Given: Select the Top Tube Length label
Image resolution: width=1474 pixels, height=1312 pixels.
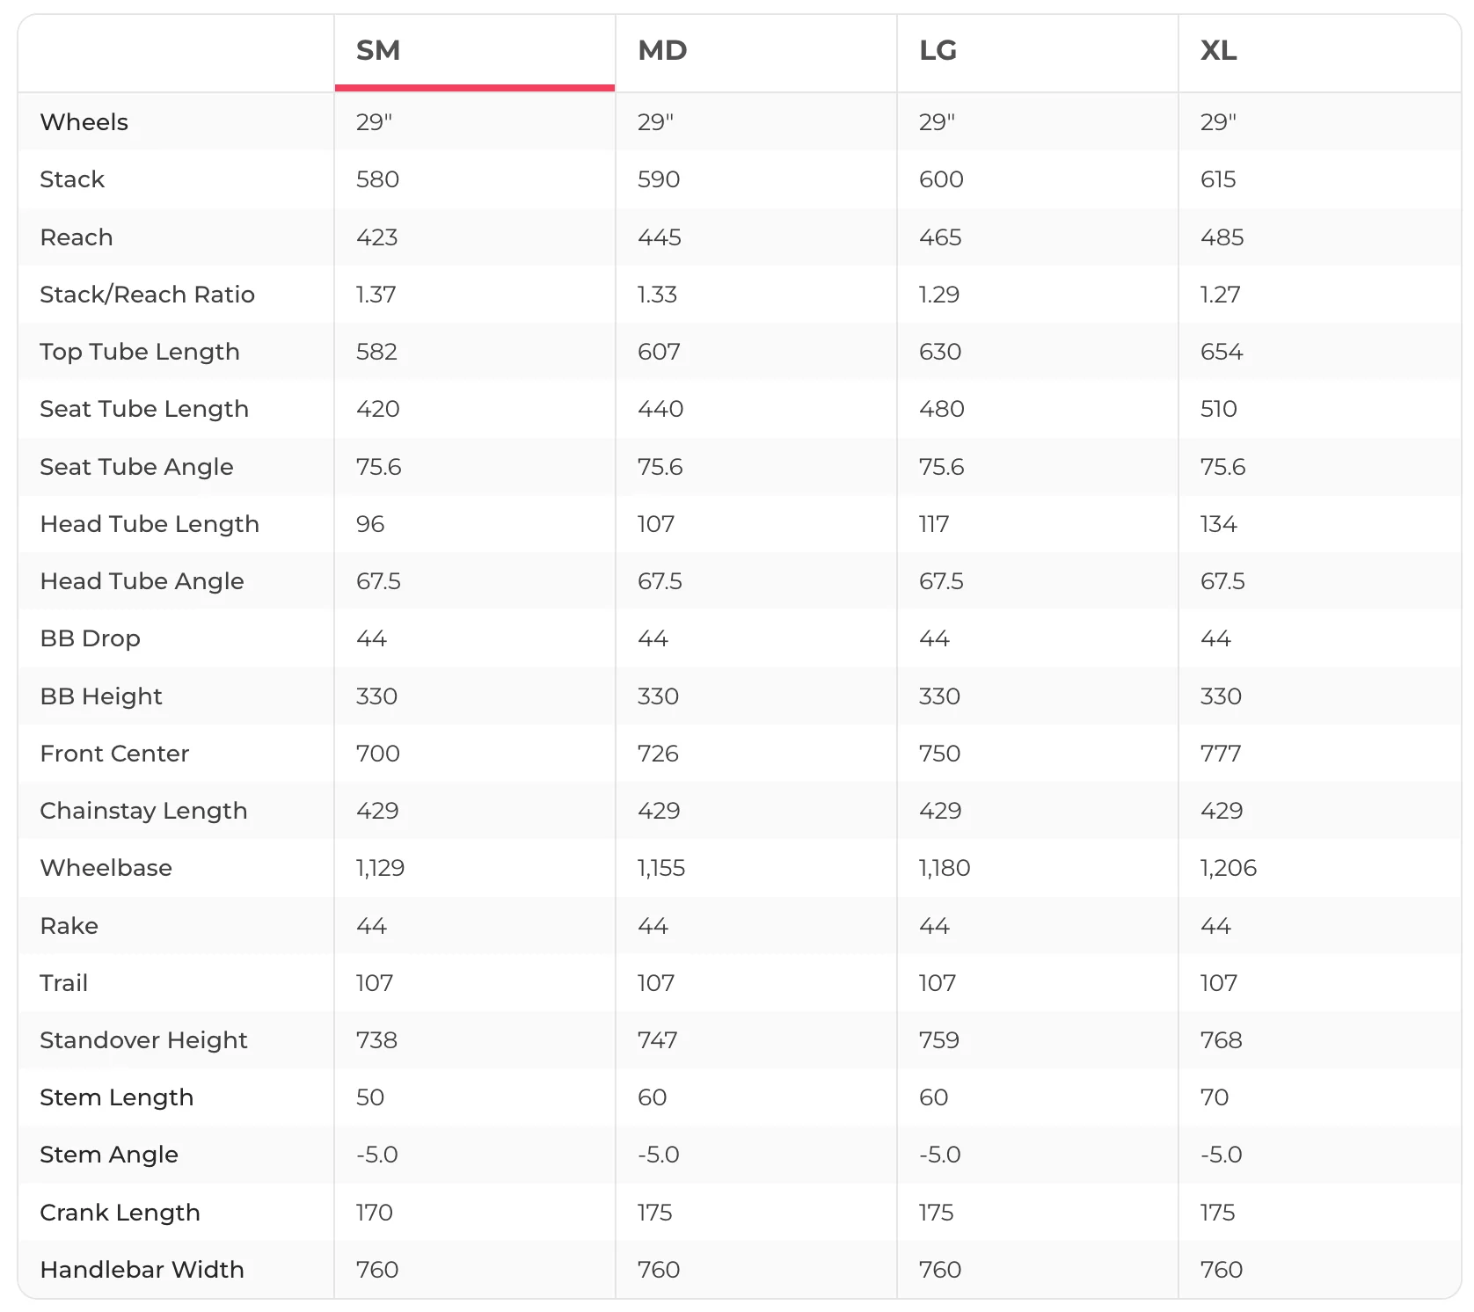Looking at the screenshot, I should [x=140, y=352].
